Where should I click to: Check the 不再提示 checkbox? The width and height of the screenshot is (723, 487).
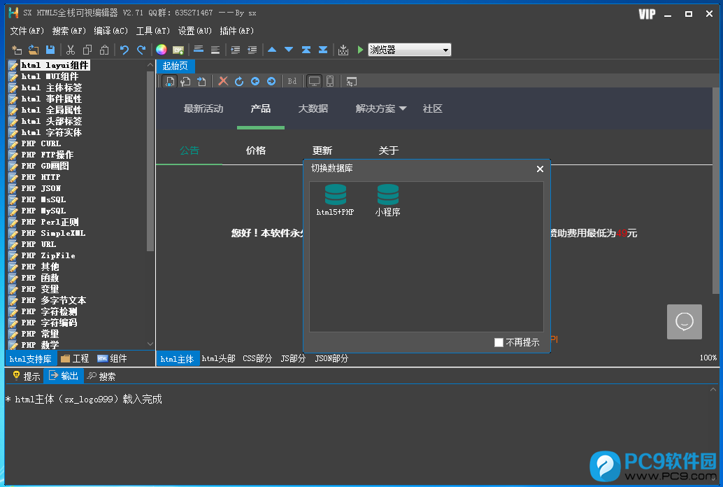click(x=499, y=343)
